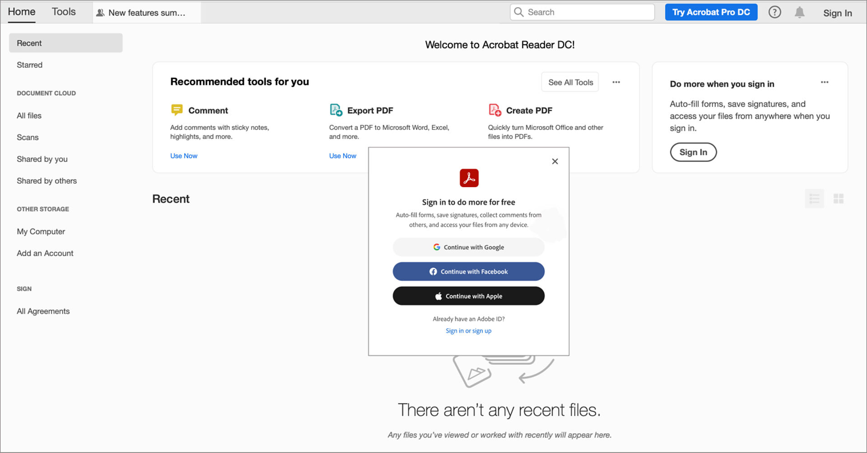This screenshot has width=867, height=453.
Task: Switch Recent files to grid view
Action: click(839, 199)
